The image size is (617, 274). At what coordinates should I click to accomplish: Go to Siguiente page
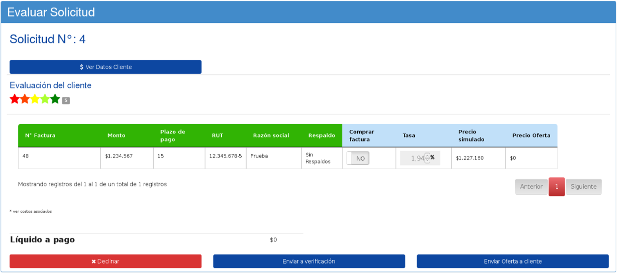point(584,187)
